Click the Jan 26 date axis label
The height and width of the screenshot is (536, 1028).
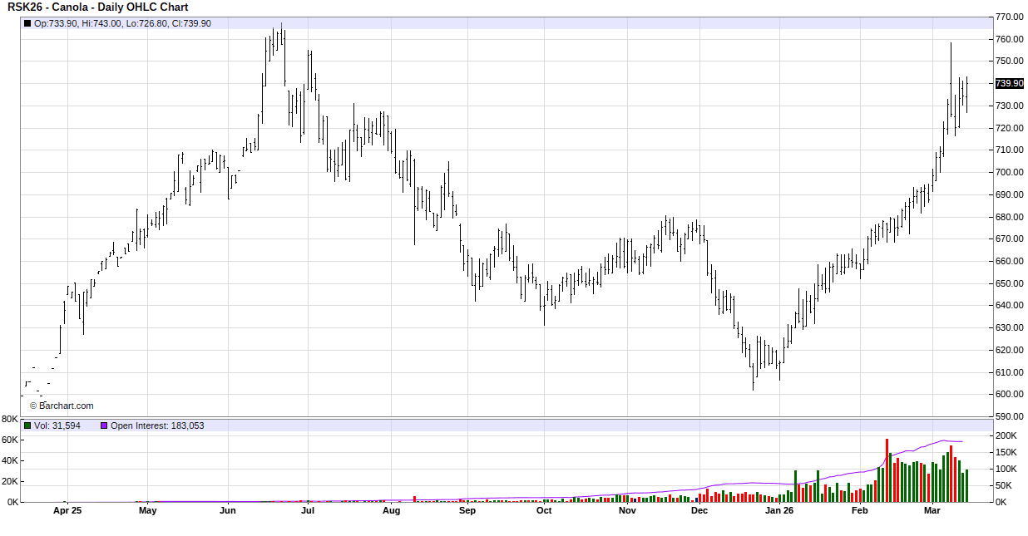779,511
